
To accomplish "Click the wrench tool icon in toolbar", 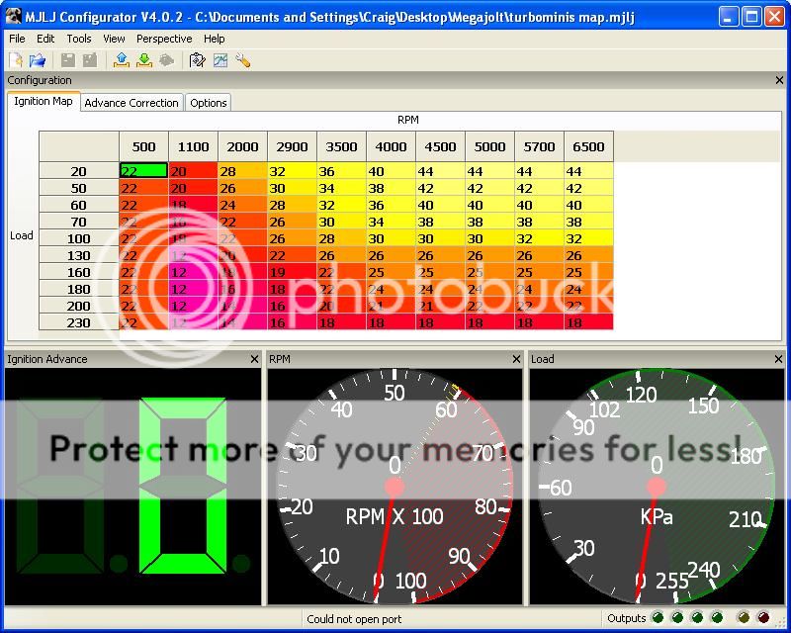I will pos(242,60).
